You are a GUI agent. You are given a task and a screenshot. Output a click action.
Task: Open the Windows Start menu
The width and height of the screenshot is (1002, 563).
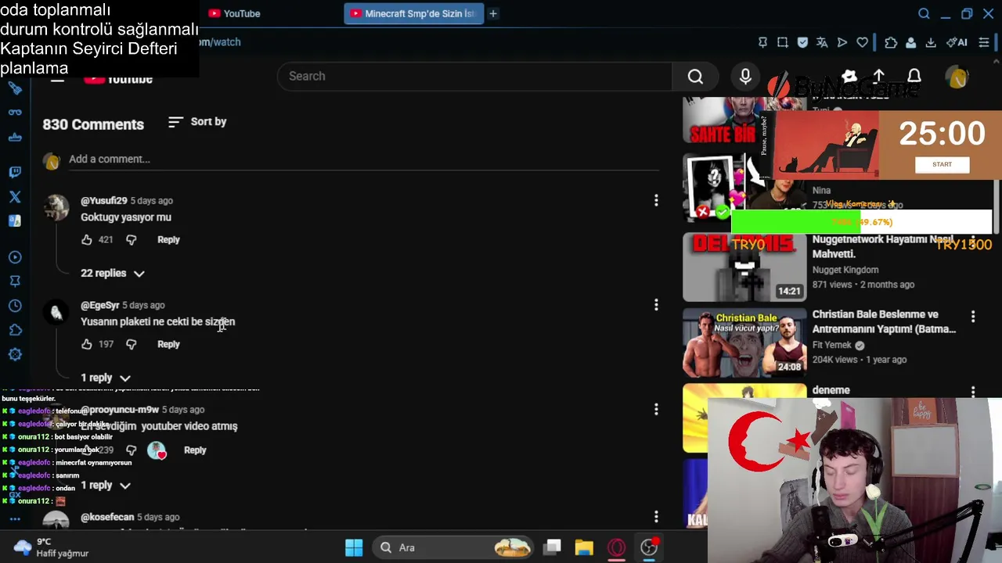tap(354, 547)
